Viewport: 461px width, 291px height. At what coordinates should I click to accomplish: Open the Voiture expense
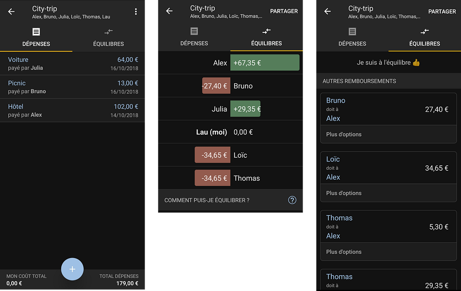72,64
